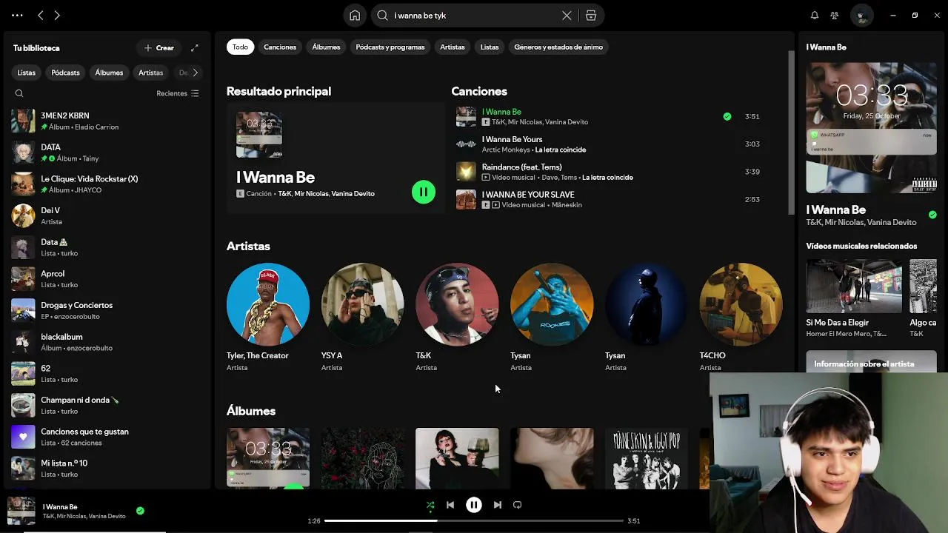Toggle saved checkmark on I Wanna Be song row

pos(727,116)
